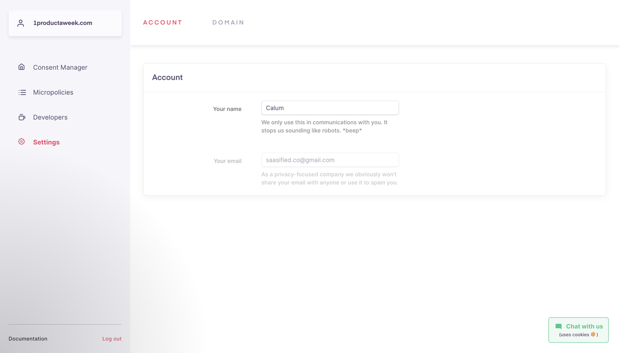Screen dimensions: 619x353
Task: Click the home icon beside Consent Manager
Action: click(22, 67)
